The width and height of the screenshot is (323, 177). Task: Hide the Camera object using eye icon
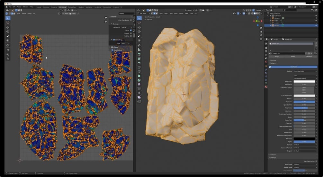click(316, 18)
